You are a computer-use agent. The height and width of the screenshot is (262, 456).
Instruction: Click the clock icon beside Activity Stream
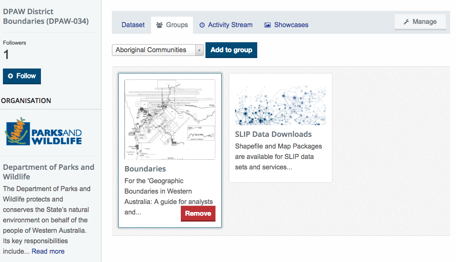202,25
